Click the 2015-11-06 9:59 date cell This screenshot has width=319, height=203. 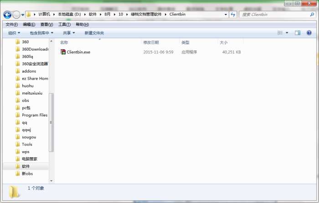[x=158, y=52]
